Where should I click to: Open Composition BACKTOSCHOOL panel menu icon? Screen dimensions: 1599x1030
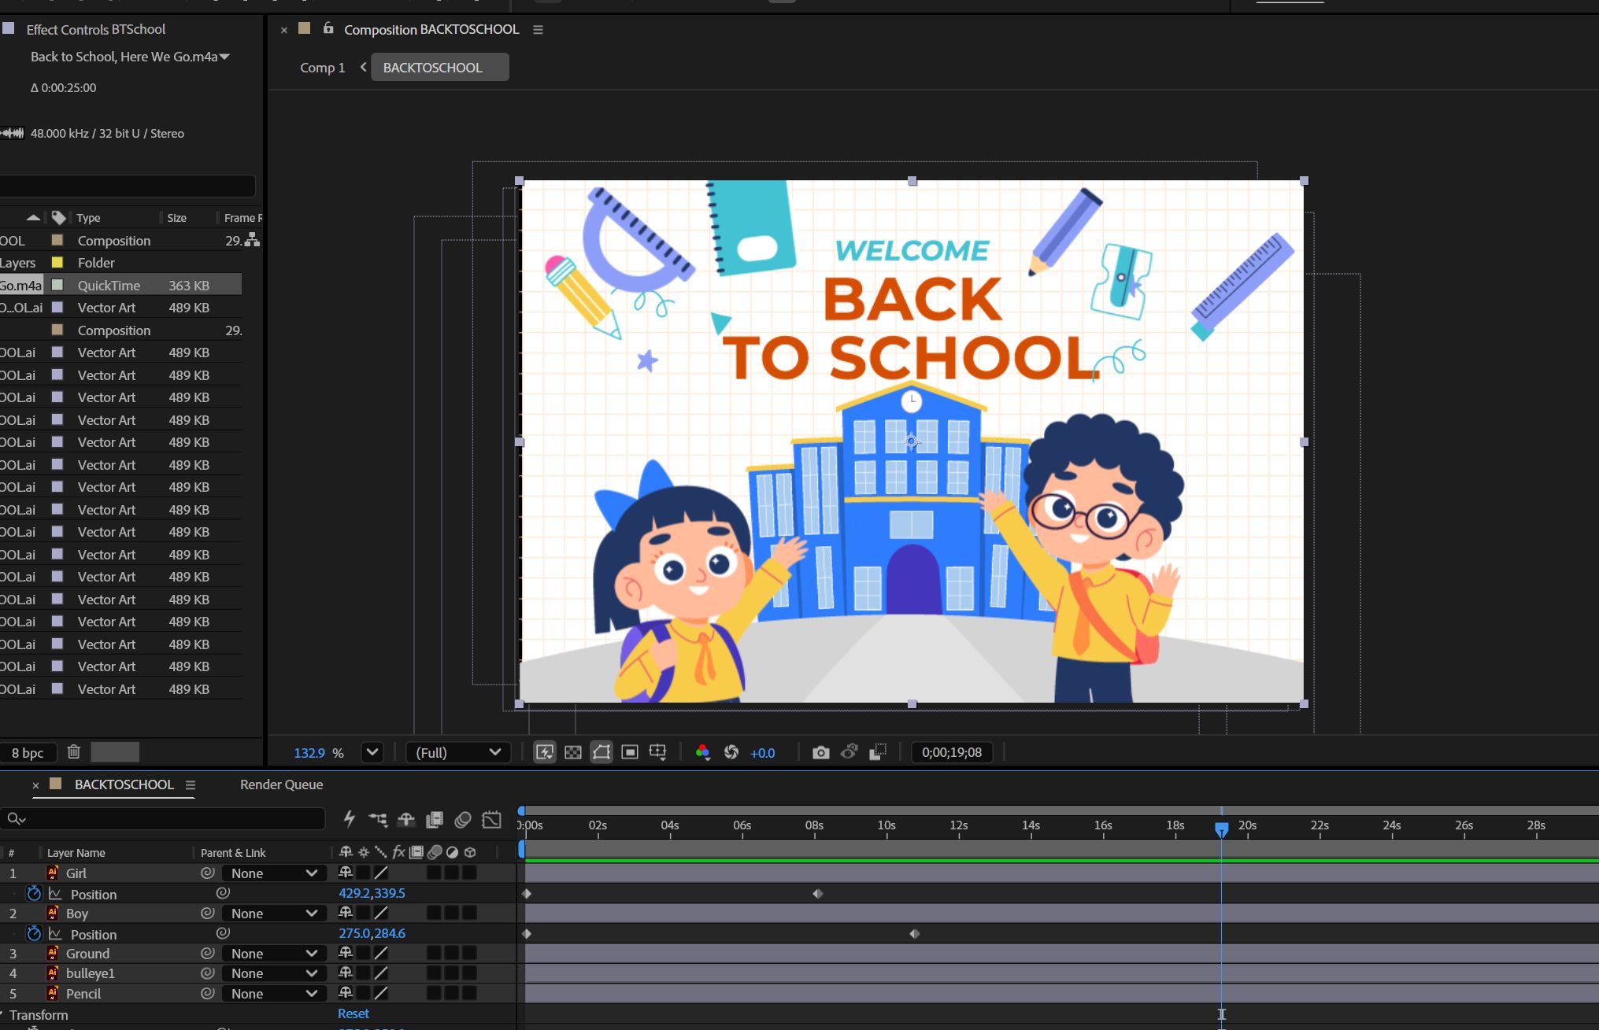coord(538,30)
